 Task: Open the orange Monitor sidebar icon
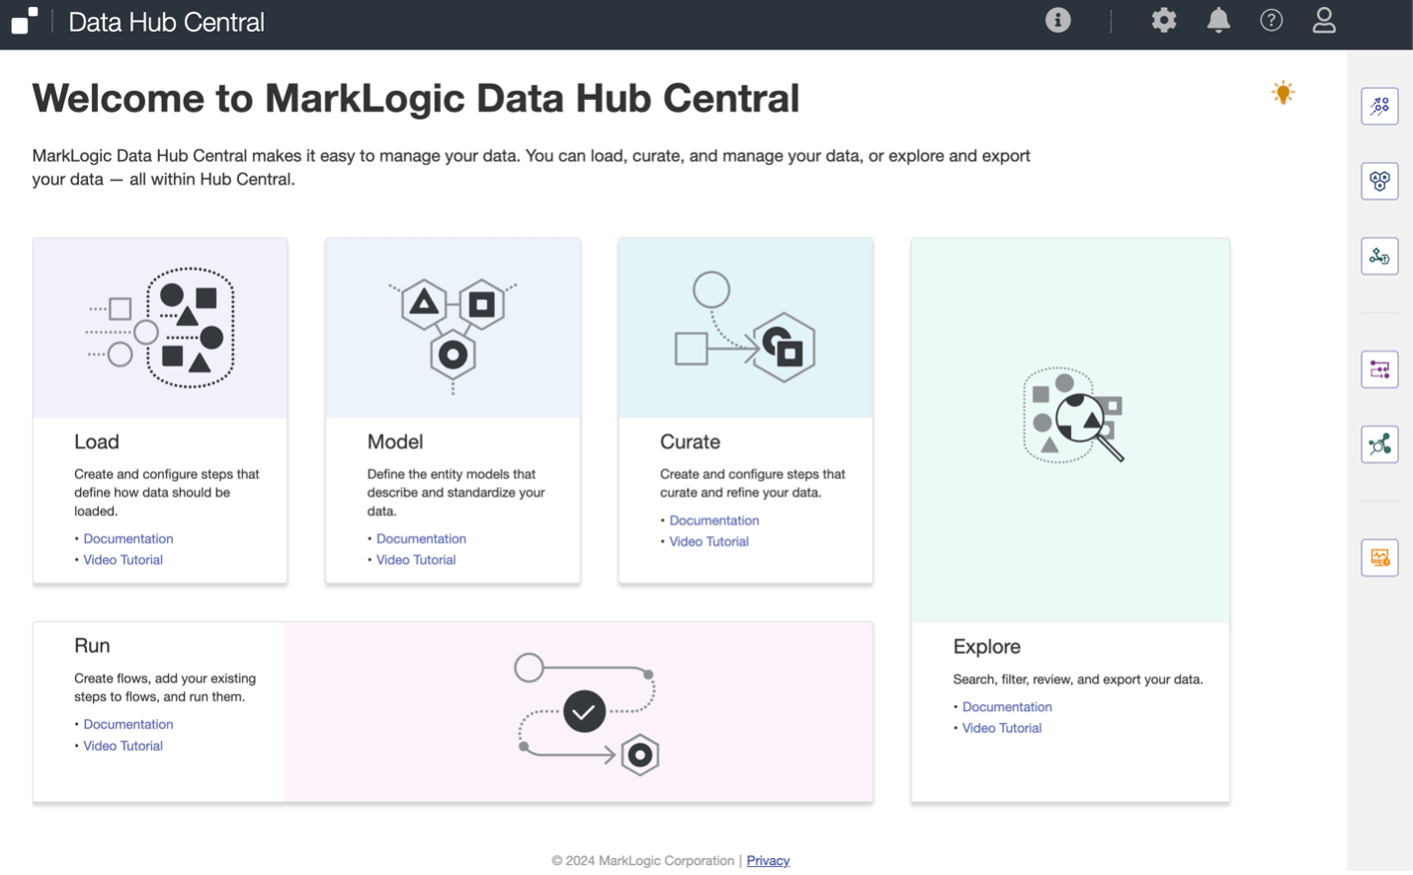click(x=1379, y=558)
